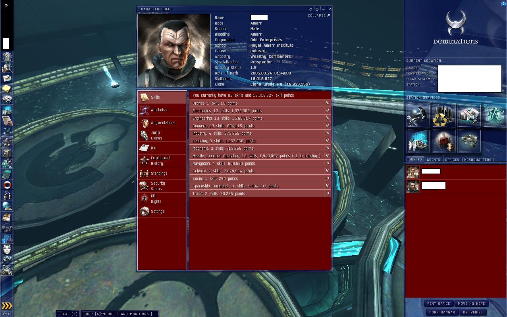Open the Local [3] chat tab
Viewport: 507px width, 317px height.
[x=68, y=314]
